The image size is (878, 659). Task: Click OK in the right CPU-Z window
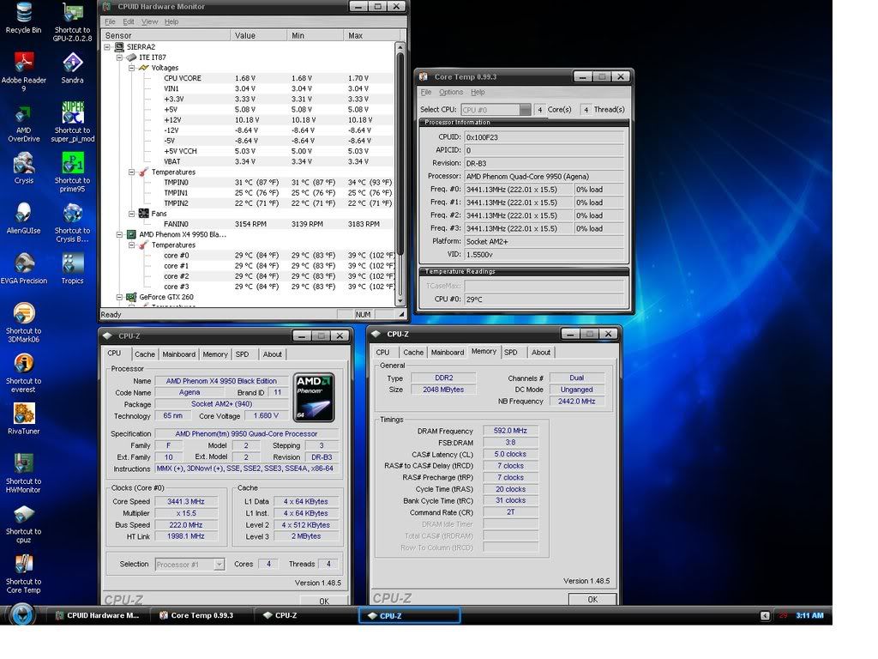[x=592, y=599]
